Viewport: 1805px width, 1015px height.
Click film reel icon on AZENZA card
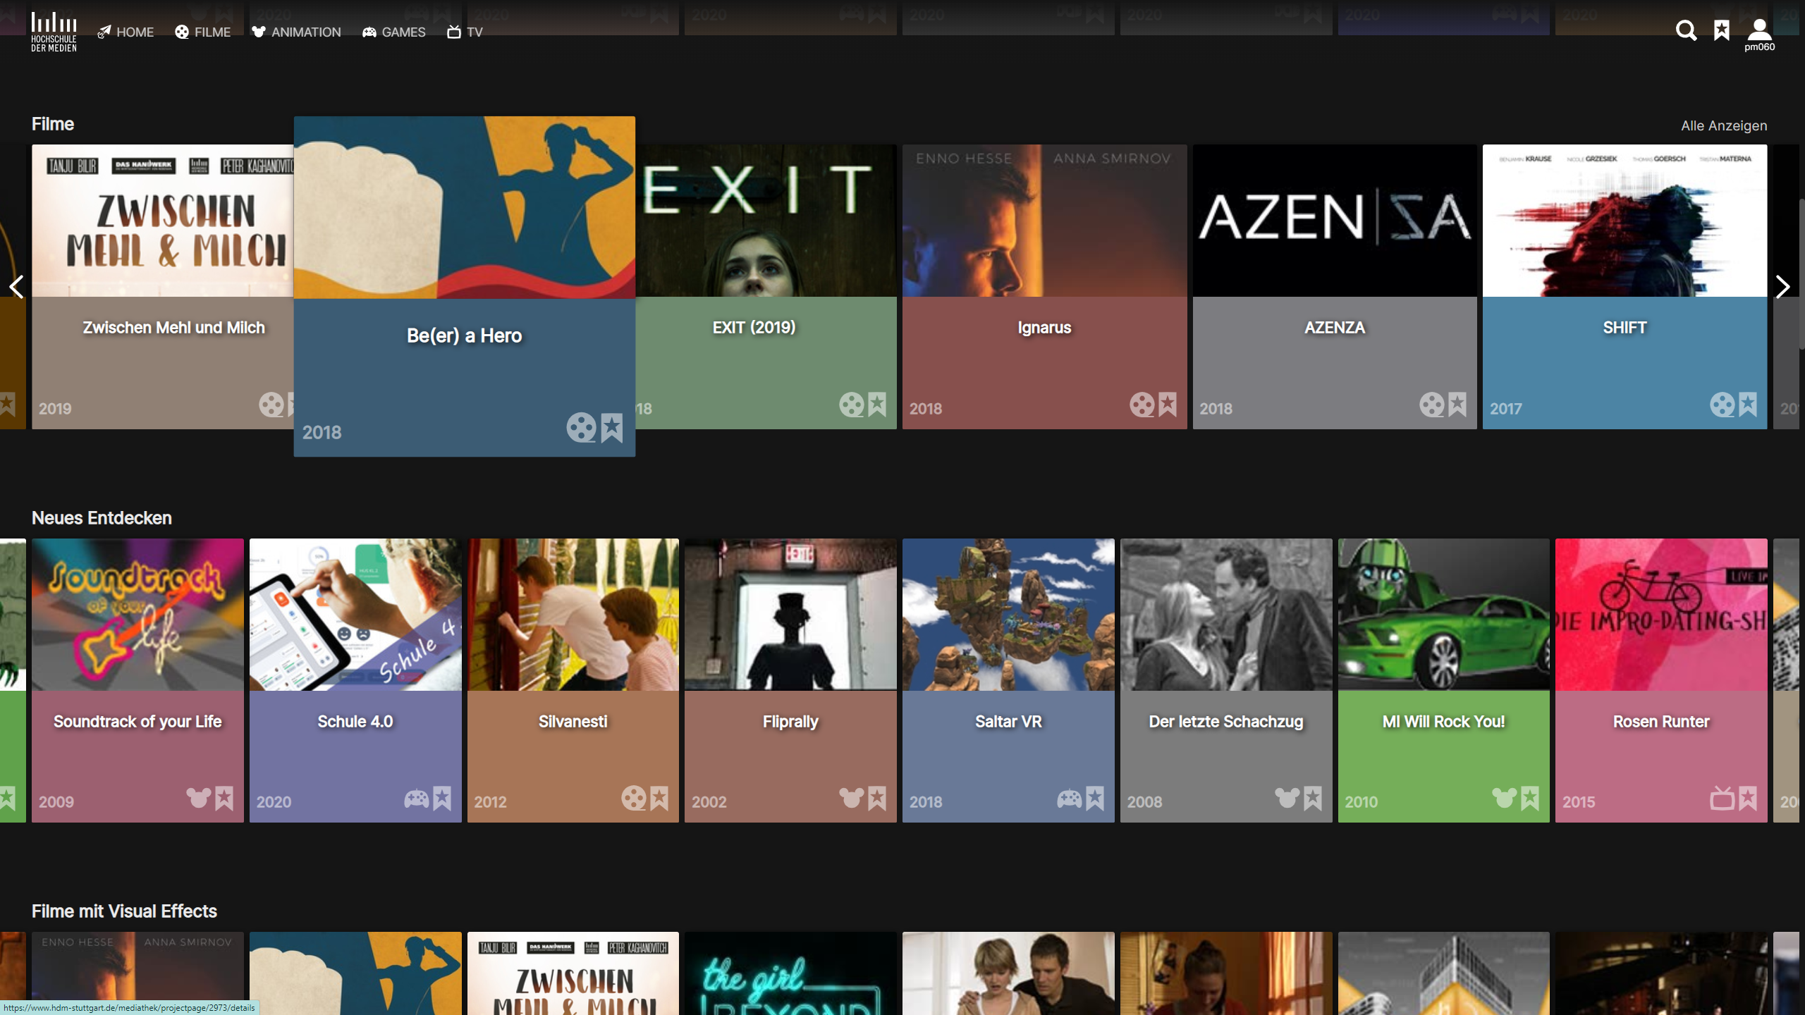coord(1432,405)
